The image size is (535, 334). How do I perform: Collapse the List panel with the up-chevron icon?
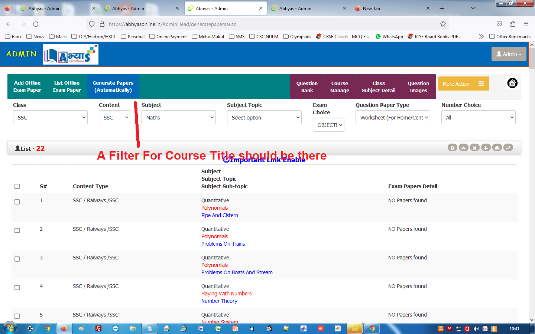(x=463, y=148)
